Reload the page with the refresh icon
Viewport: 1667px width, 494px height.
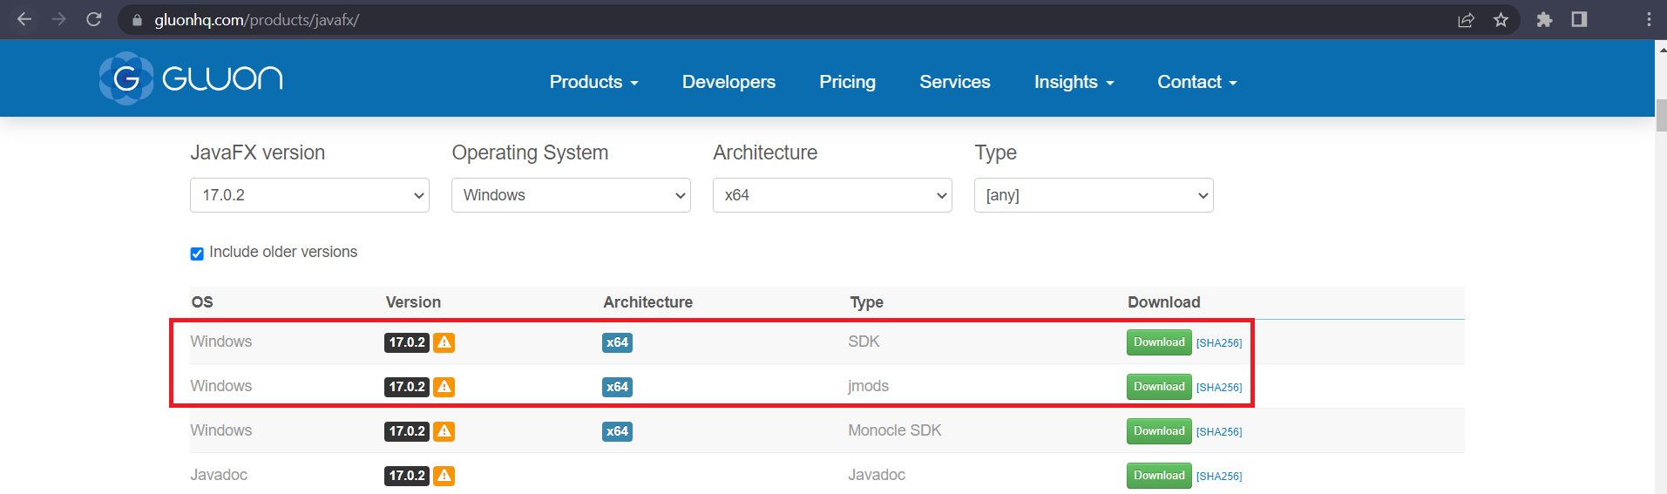94,19
